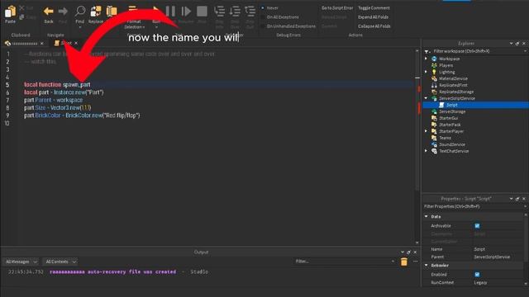Expand the Lighting tree node
The width and height of the screenshot is (529, 297).
[x=427, y=72]
